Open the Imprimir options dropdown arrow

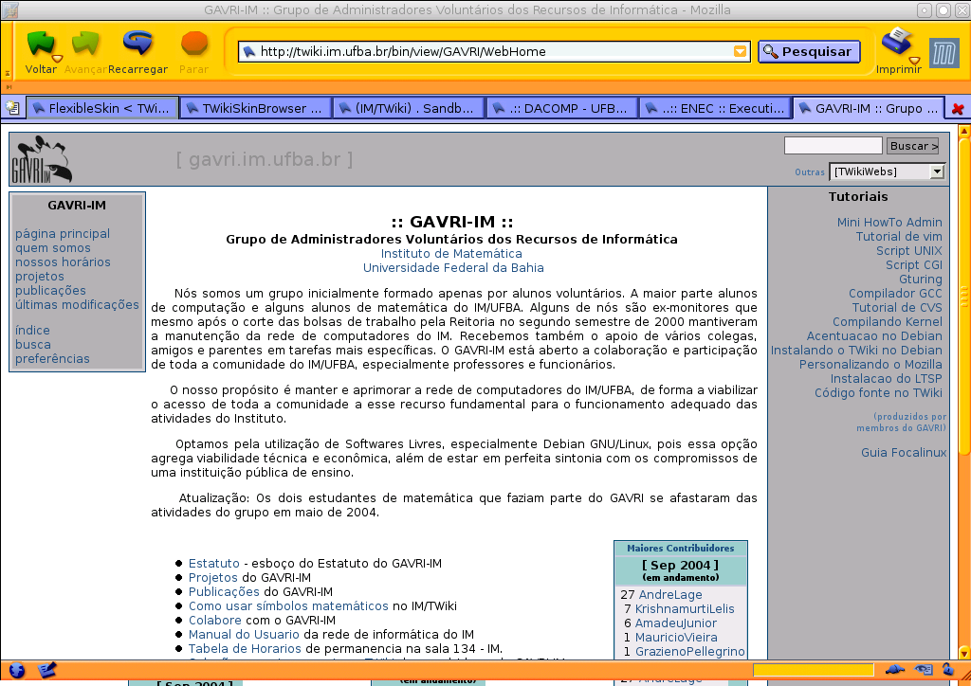click(915, 60)
